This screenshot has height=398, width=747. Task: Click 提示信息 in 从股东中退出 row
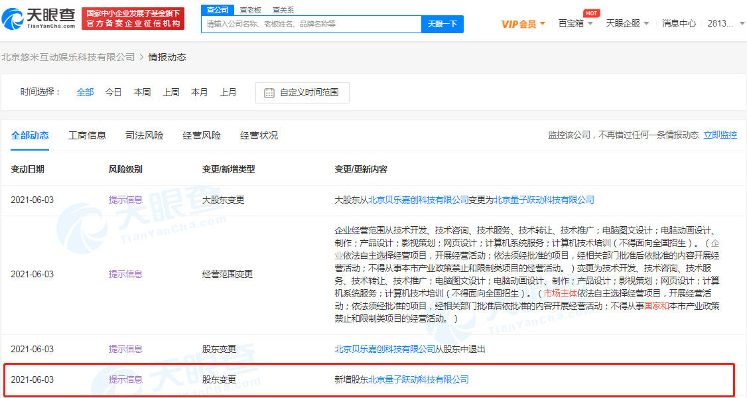pos(125,350)
